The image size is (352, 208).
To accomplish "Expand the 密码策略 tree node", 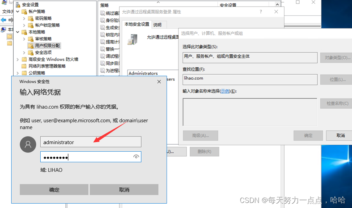I will tap(24, 18).
